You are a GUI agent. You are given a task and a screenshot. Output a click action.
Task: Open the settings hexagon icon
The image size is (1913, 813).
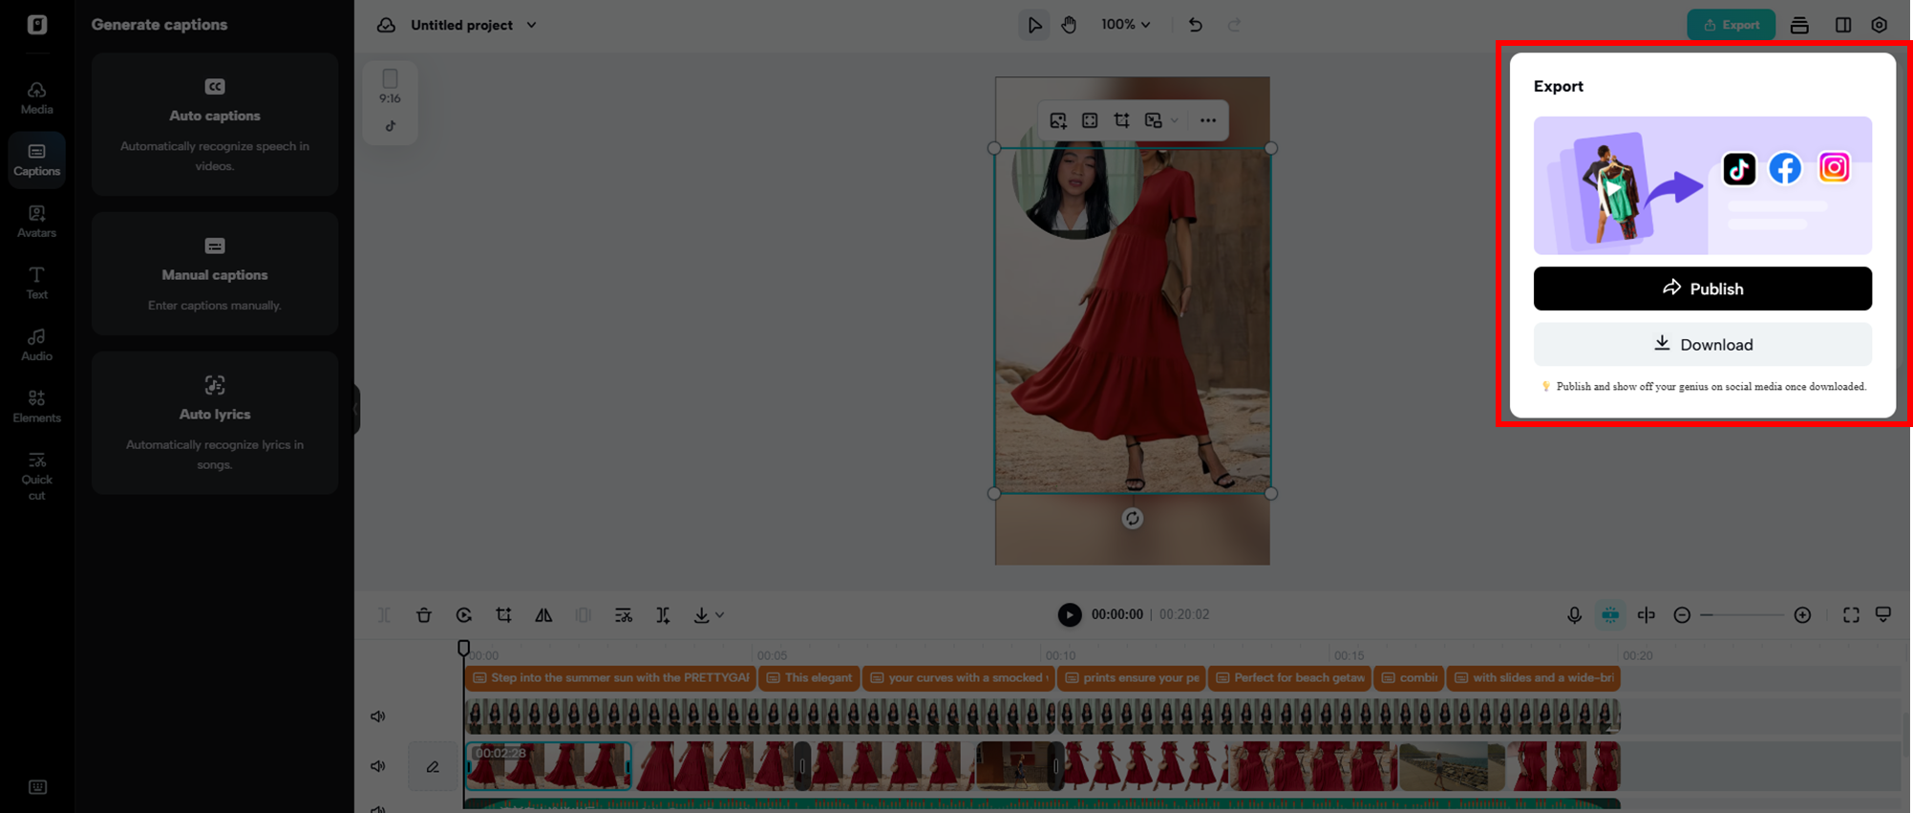tap(1879, 25)
